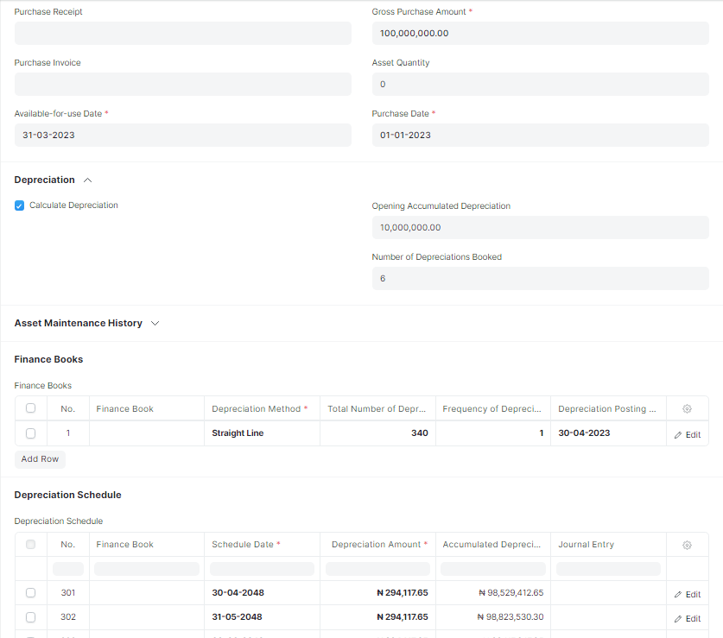Click the Available-for-use Date field
The height and width of the screenshot is (638, 723).
pos(182,135)
